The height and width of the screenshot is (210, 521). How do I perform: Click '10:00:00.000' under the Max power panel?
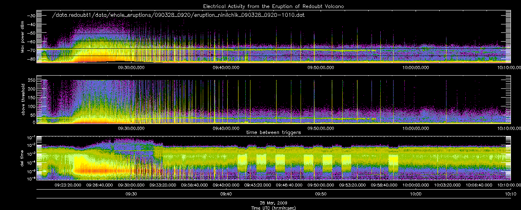pyautogui.click(x=415, y=68)
